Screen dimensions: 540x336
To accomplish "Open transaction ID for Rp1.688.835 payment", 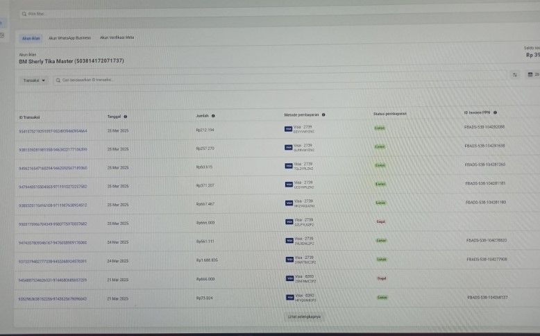I will coord(53,261).
